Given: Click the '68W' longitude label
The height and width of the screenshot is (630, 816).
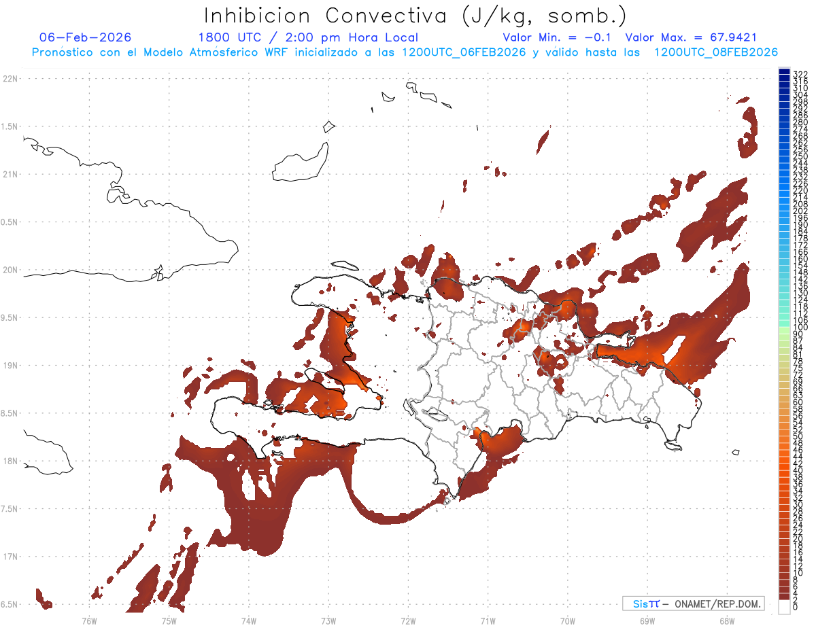Looking at the screenshot, I should pos(727,620).
